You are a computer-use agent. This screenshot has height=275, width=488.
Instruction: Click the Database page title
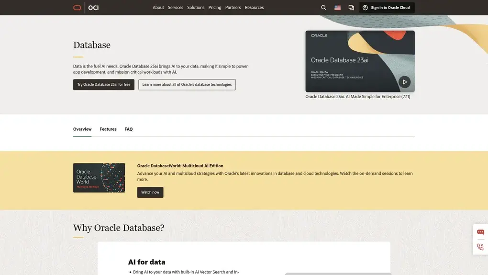point(92,45)
